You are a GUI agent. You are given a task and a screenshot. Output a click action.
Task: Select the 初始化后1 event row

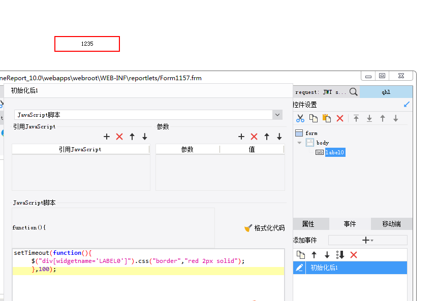coord(356,267)
